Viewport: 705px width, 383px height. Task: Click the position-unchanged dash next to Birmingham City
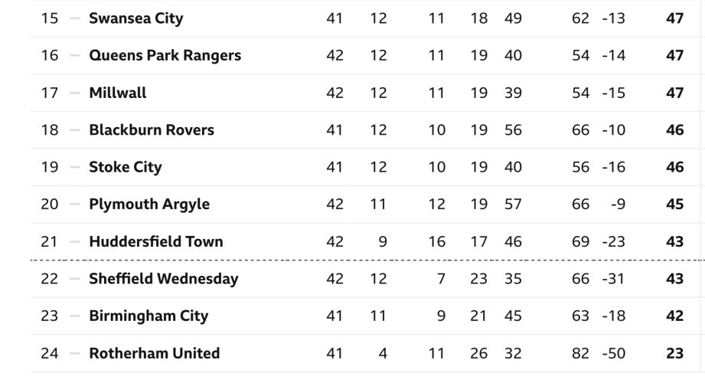point(73,316)
